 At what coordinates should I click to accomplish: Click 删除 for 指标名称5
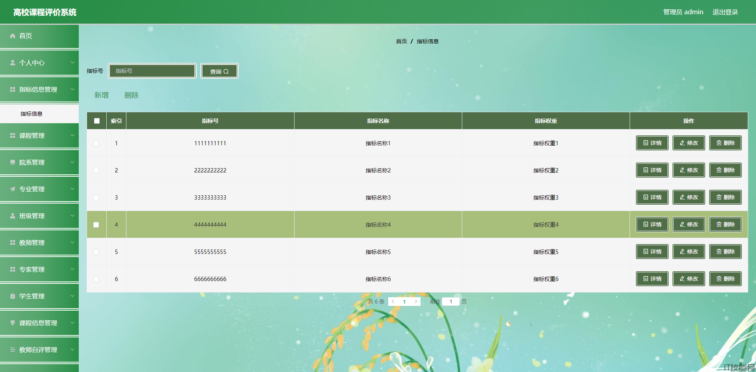[725, 252]
